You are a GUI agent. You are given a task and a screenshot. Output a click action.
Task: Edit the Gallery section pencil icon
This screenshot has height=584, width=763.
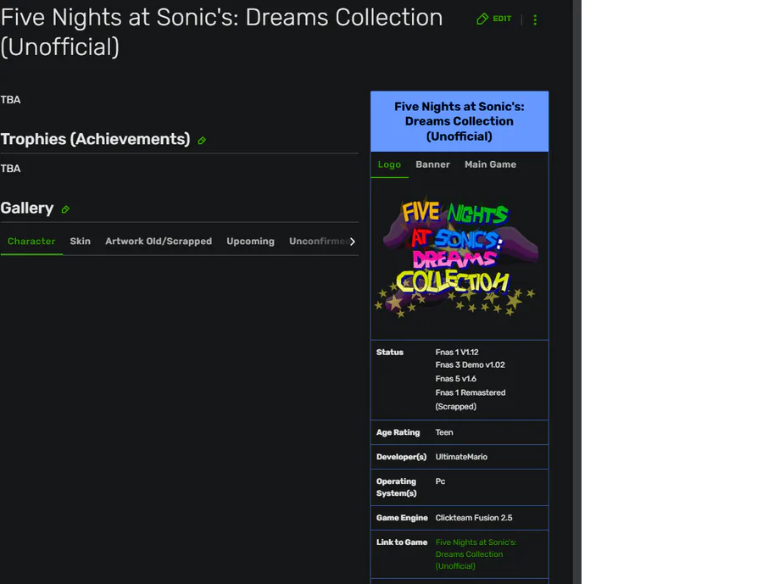pyautogui.click(x=65, y=209)
